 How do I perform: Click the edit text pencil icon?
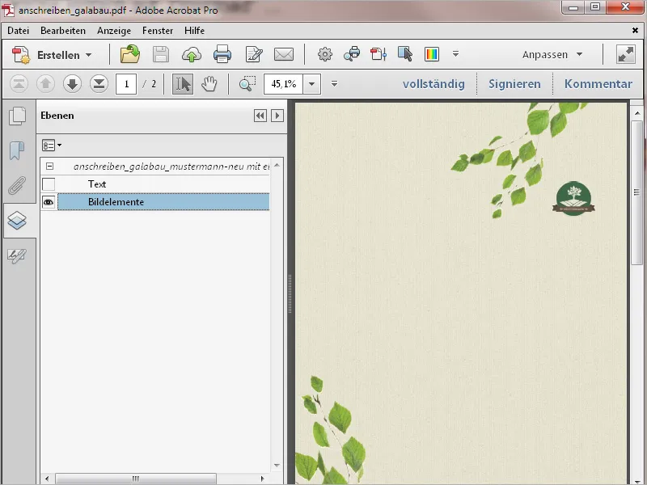[x=254, y=54]
